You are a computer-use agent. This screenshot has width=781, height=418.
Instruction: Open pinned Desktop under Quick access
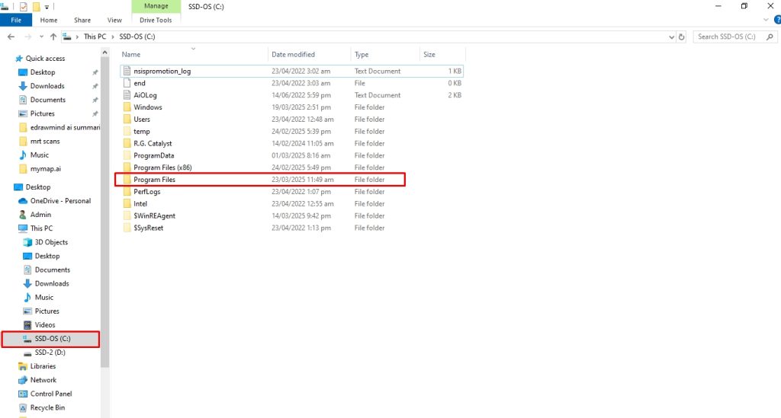(43, 72)
